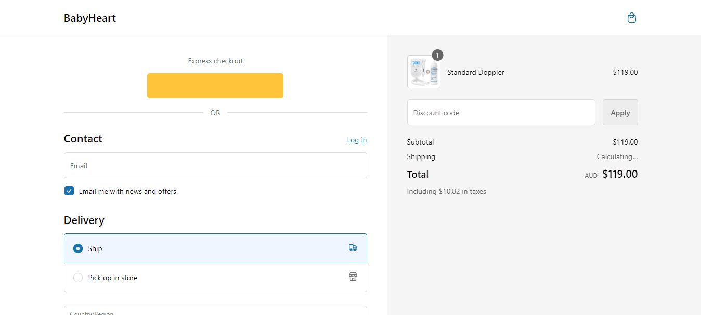
Task: Select the Ship delivery radio button
Action: click(78, 248)
